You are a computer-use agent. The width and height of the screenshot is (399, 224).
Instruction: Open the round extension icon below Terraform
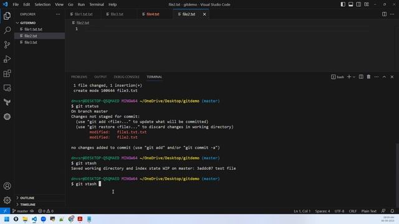[7, 116]
